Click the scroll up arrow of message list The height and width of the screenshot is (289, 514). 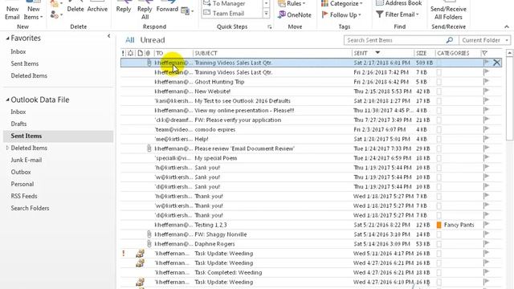tap(509, 53)
